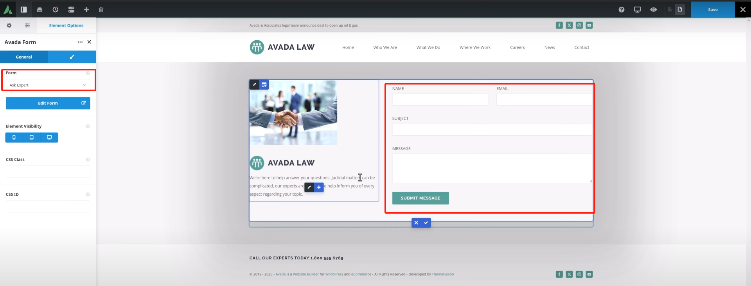Image resolution: width=751 pixels, height=286 pixels.
Task: Toggle mobile visibility for the element
Action: pos(14,137)
